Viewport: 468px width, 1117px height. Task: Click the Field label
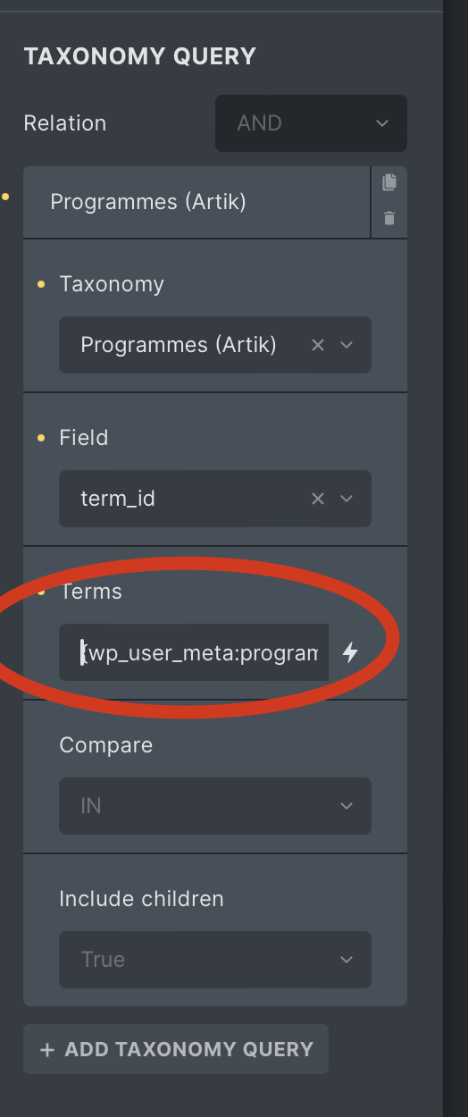(x=83, y=438)
